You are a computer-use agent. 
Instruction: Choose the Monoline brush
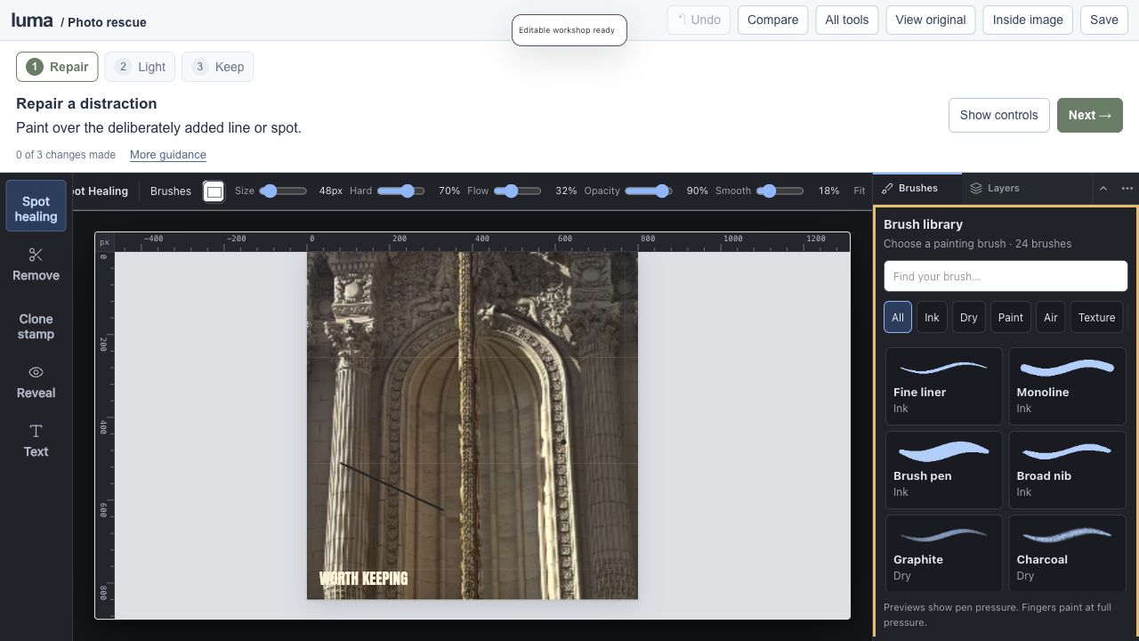pos(1067,385)
